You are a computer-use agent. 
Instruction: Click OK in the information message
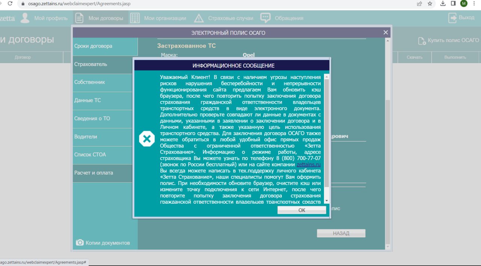click(302, 210)
